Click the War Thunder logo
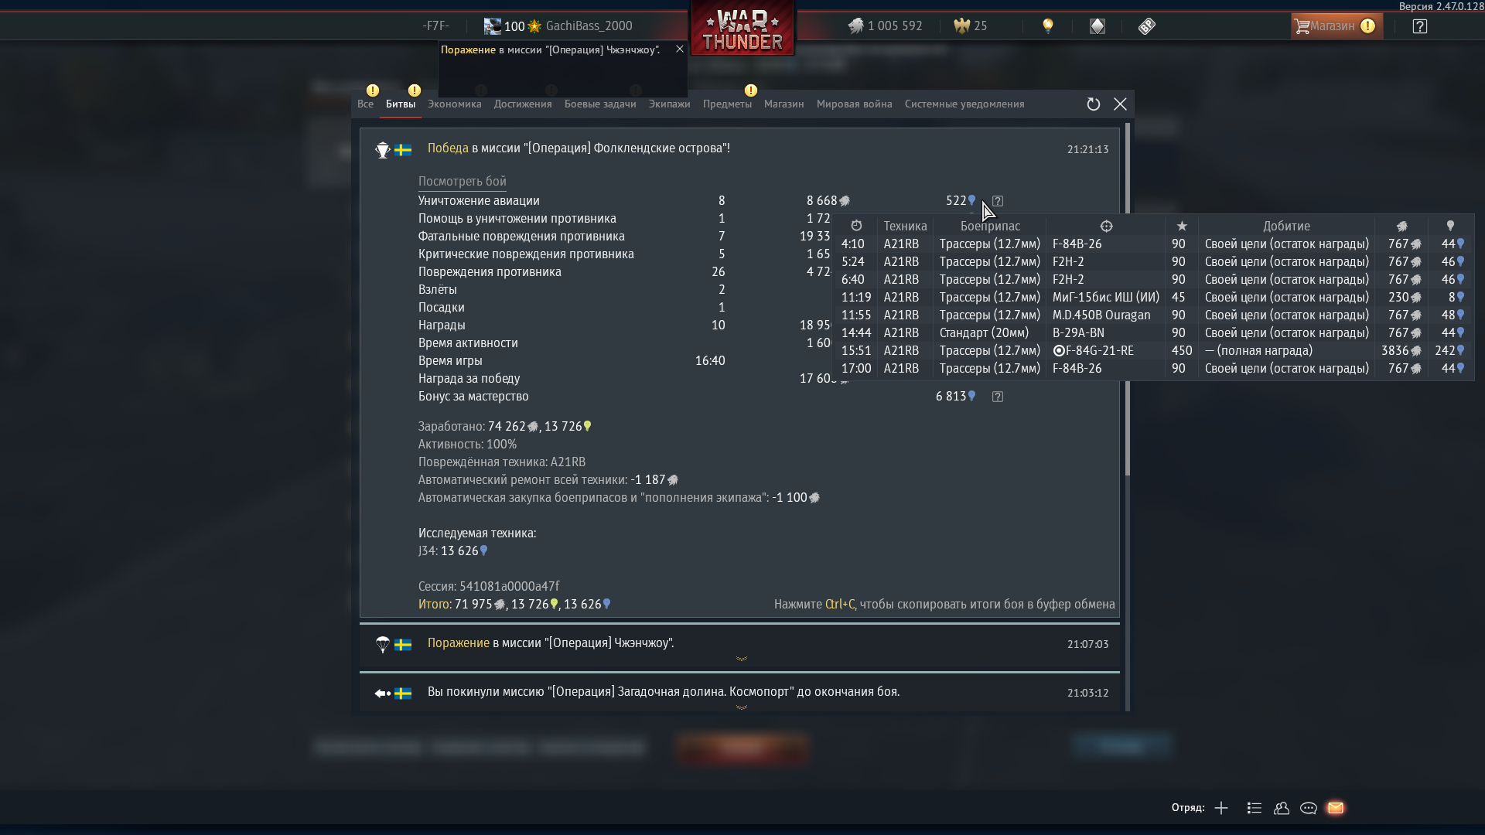 742,29
